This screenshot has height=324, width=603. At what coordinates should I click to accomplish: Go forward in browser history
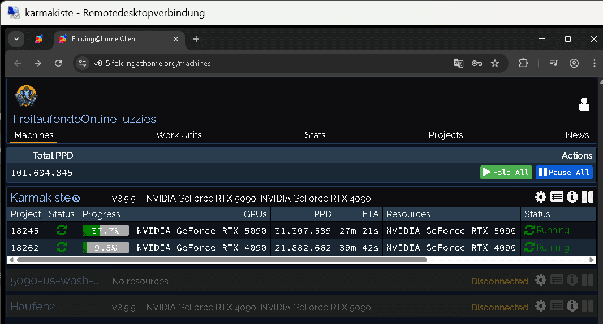coord(38,63)
